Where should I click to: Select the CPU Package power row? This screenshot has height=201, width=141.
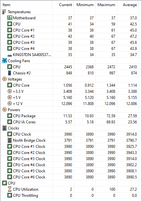pyautogui.click(x=70, y=116)
